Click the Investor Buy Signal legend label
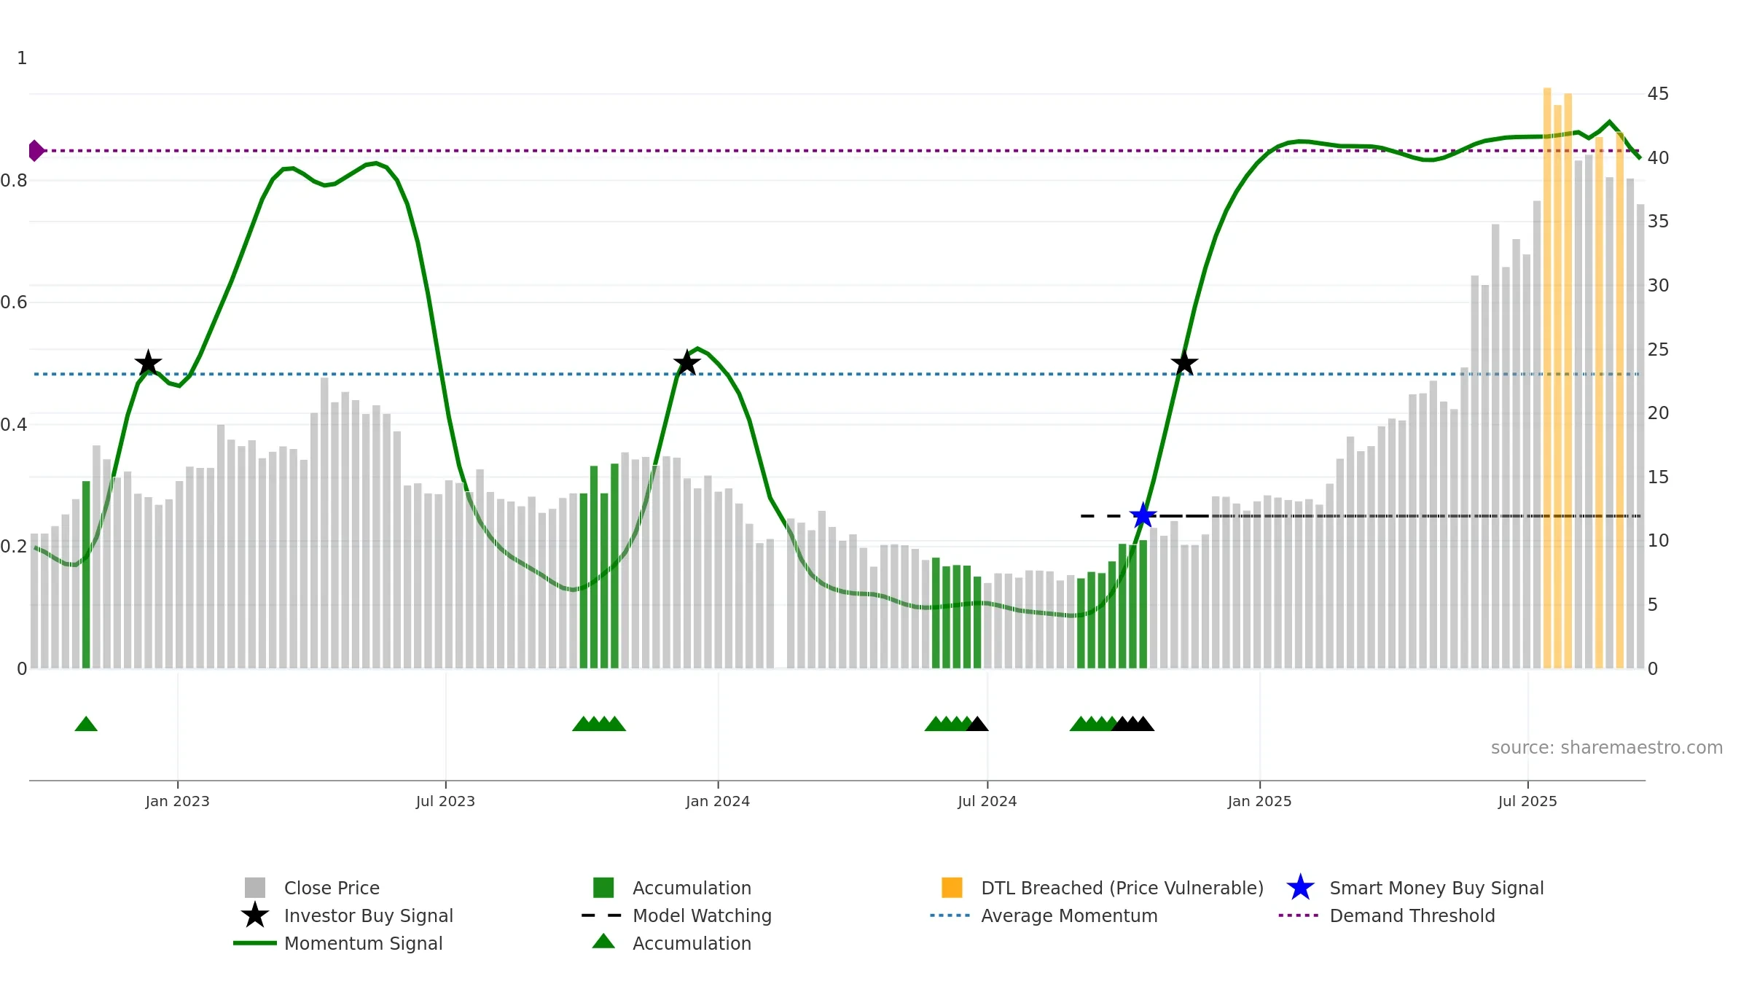This screenshot has height=984, width=1749. coord(369,915)
